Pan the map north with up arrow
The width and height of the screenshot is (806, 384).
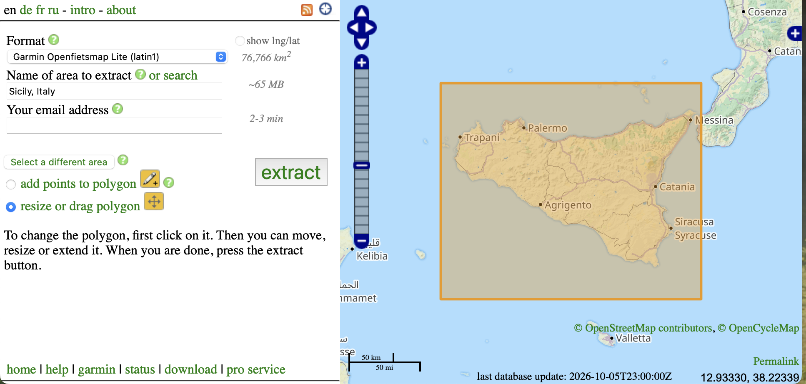(362, 12)
